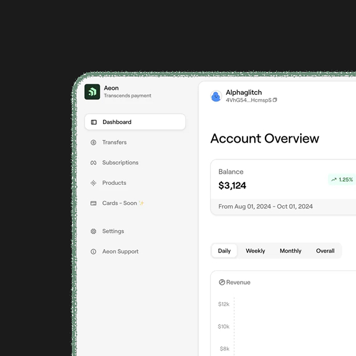Click the Alphaglitch blue avatar
Screen dimensions: 356x356
coord(216,96)
